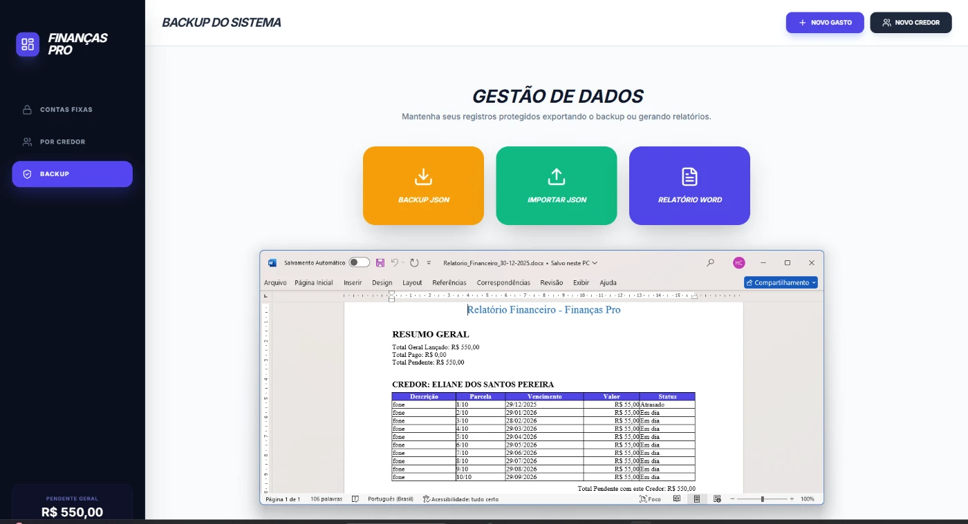Click the Backup JSON download card
968x524 pixels.
[423, 186]
